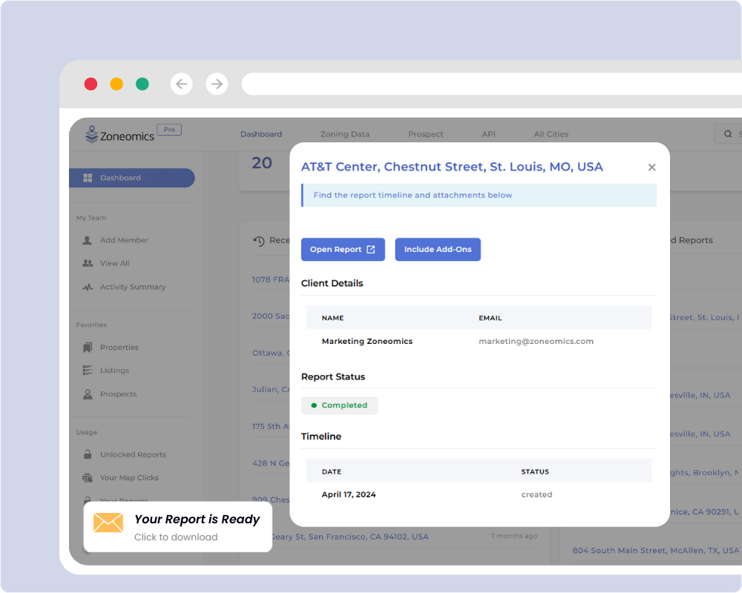Open Your Map Clicks in sidebar

129,478
